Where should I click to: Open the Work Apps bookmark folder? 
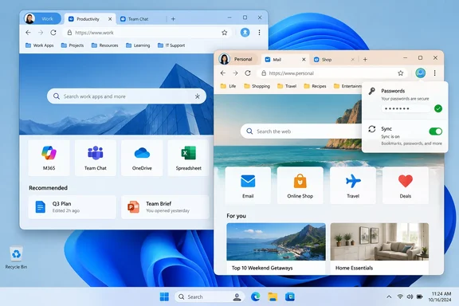tap(40, 45)
